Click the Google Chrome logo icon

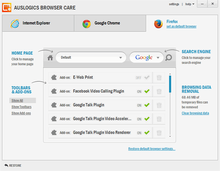pyautogui.click(x=87, y=24)
